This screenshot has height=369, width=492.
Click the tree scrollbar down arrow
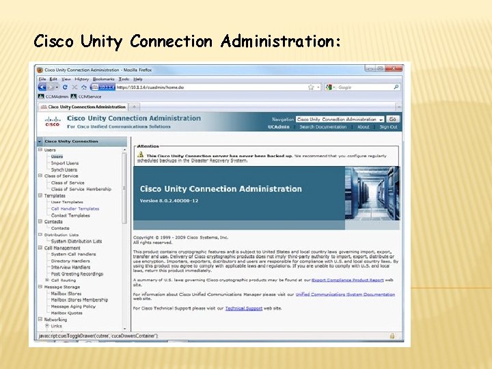pos(124,329)
